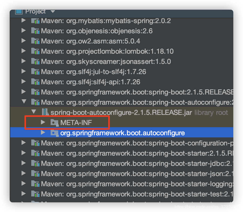
Task: Select the spring-boot-configuration-processor Maven row
Action: [x=122, y=143]
